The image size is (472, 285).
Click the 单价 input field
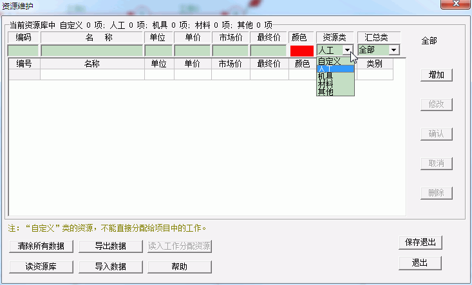(192, 50)
